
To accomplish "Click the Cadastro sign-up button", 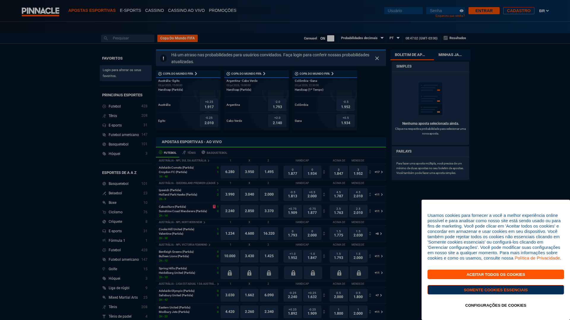I will click(519, 11).
